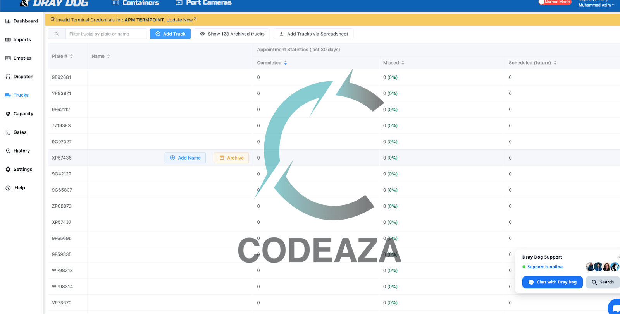The width and height of the screenshot is (620, 314).
Task: Click plate WP98314
Action: click(62, 287)
